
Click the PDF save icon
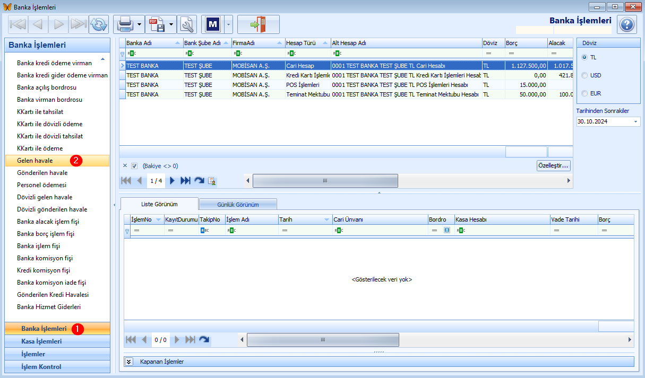(x=157, y=24)
